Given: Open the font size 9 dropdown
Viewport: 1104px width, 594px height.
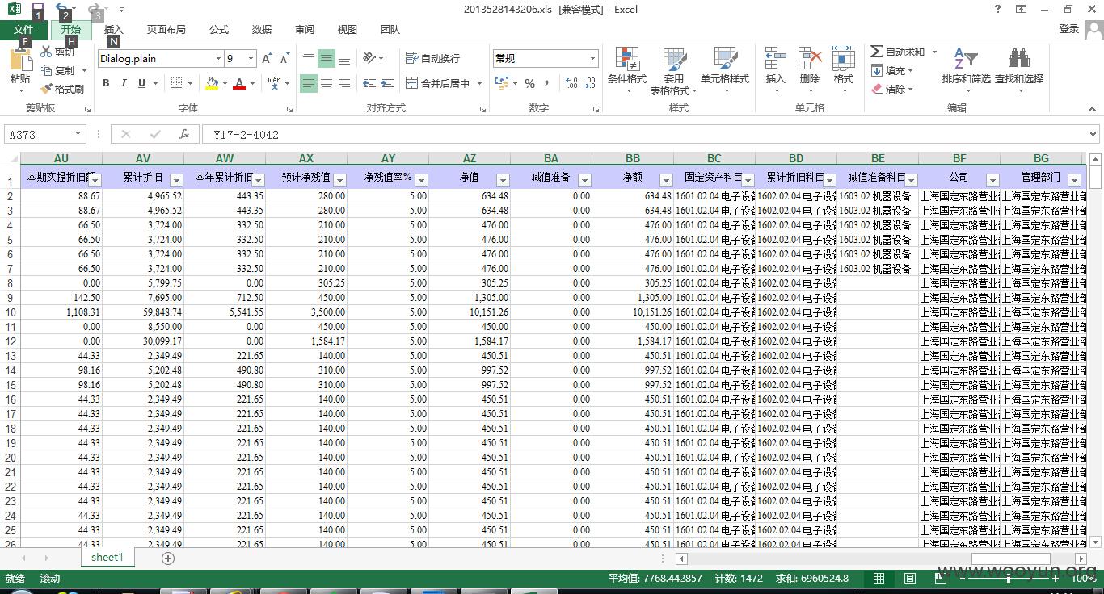Looking at the screenshot, I should point(251,58).
